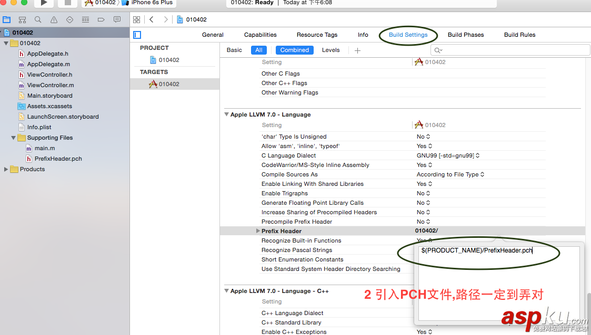
Task: Open the Project navigator
Action: 7,19
